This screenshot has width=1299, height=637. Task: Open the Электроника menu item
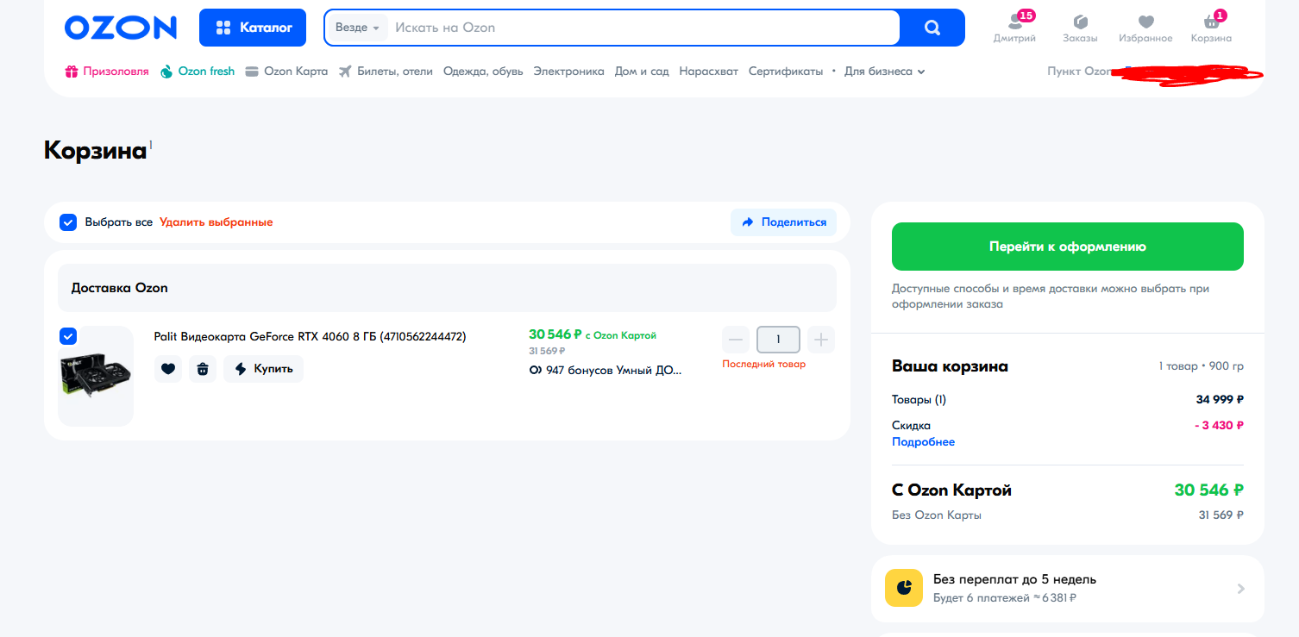[x=568, y=72]
